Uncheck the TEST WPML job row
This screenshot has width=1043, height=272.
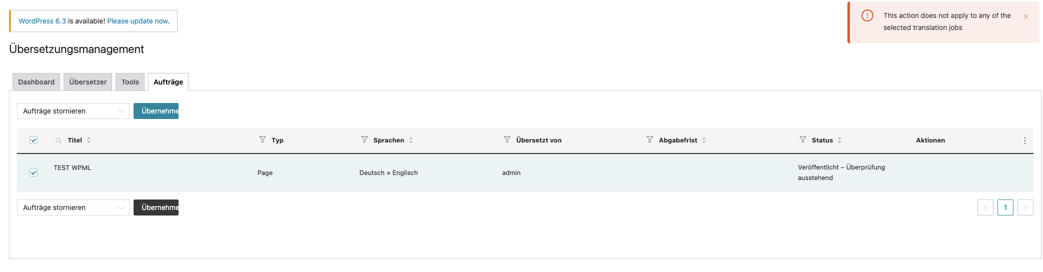(34, 173)
